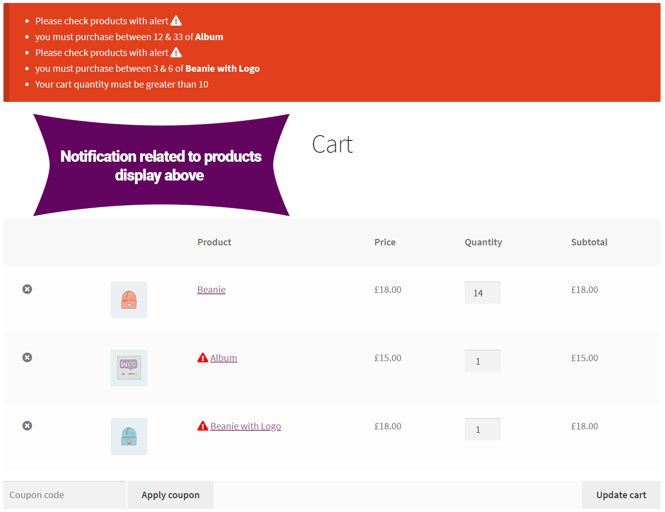Open the Album product page link
Image resolution: width=665 pixels, height=512 pixels.
click(223, 357)
